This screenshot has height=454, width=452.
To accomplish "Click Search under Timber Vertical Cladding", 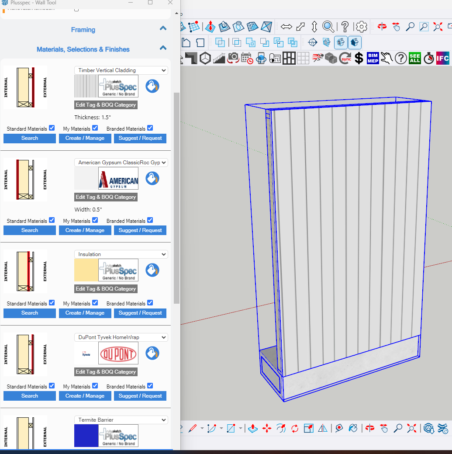I will click(30, 138).
